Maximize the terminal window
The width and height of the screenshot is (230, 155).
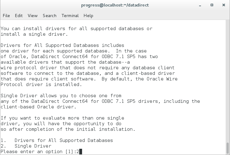click(x=212, y=5)
